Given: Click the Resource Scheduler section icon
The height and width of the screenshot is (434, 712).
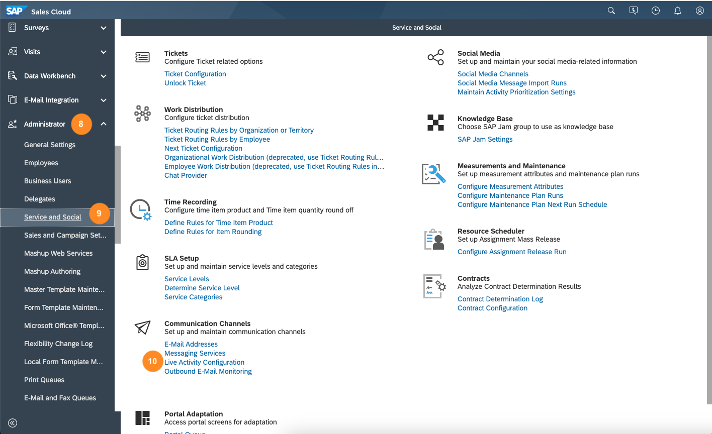Looking at the screenshot, I should click(x=434, y=240).
